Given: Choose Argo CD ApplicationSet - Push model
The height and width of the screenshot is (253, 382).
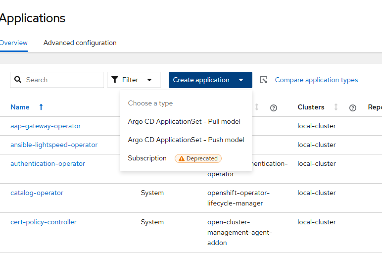Looking at the screenshot, I should tap(186, 140).
